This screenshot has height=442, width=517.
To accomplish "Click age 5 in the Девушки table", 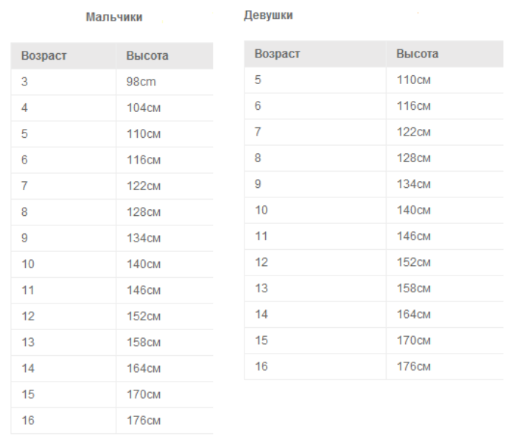I will [258, 80].
